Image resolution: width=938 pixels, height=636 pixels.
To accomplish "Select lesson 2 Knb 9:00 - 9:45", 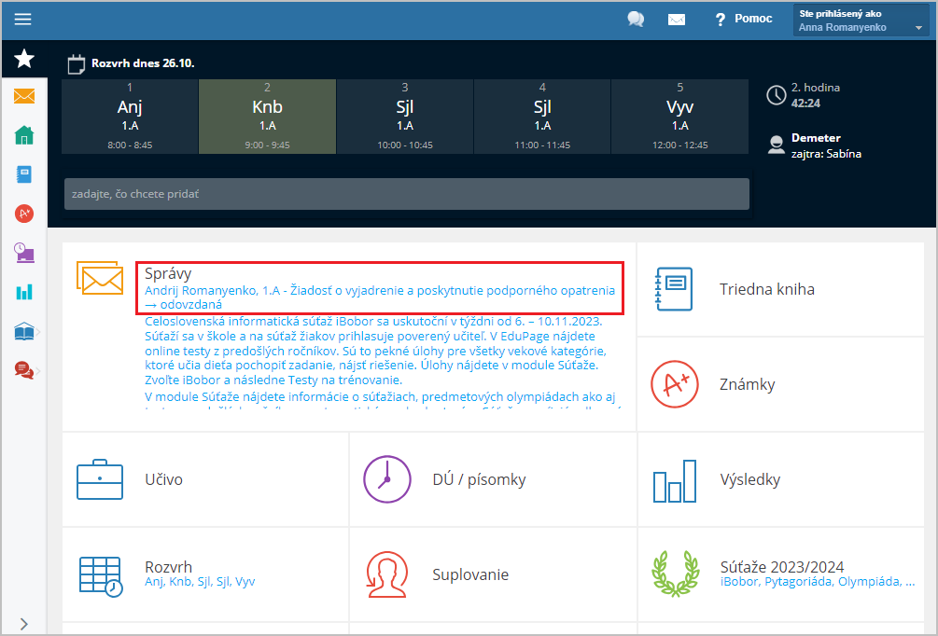I will [268, 117].
